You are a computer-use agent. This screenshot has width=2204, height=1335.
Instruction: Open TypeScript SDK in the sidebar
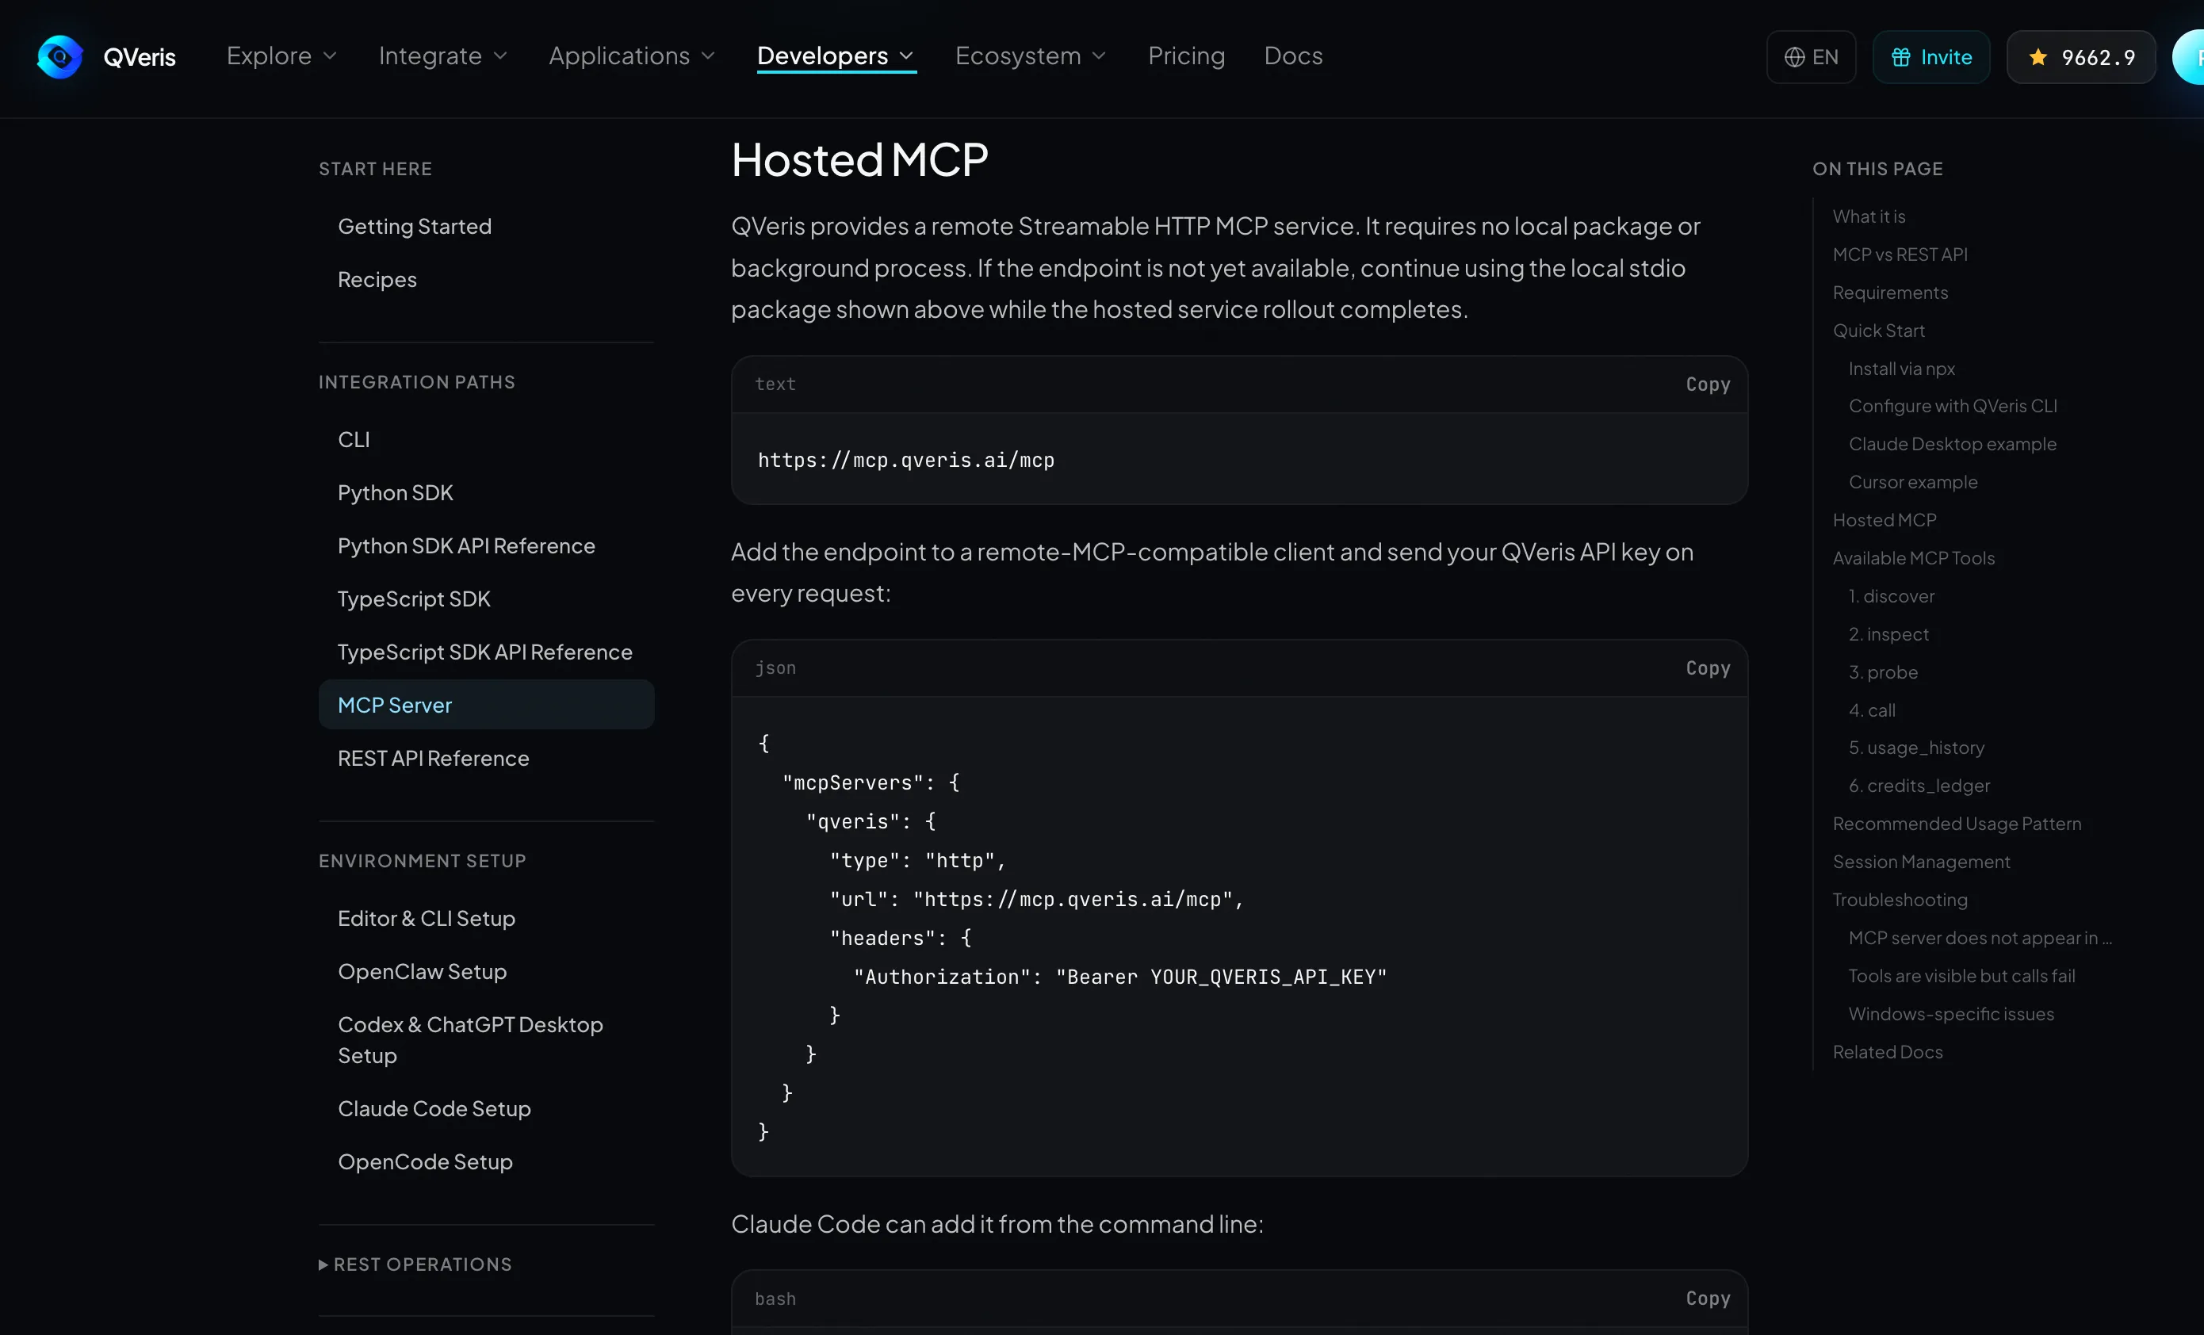[x=414, y=599]
